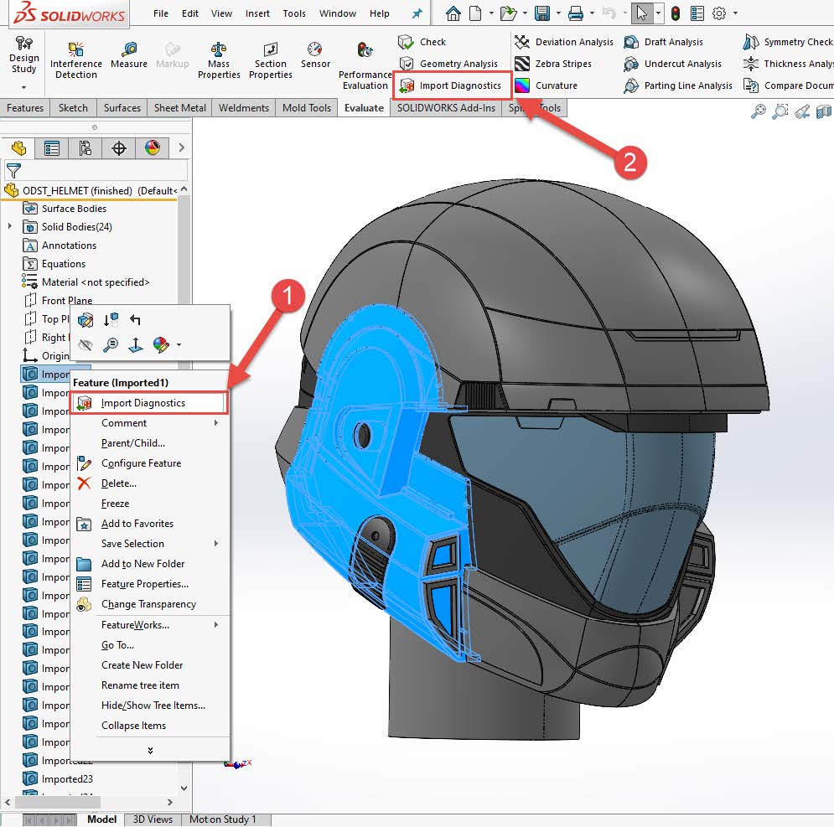
Task: Click the Hide icon in context toolbar
Action: point(85,345)
